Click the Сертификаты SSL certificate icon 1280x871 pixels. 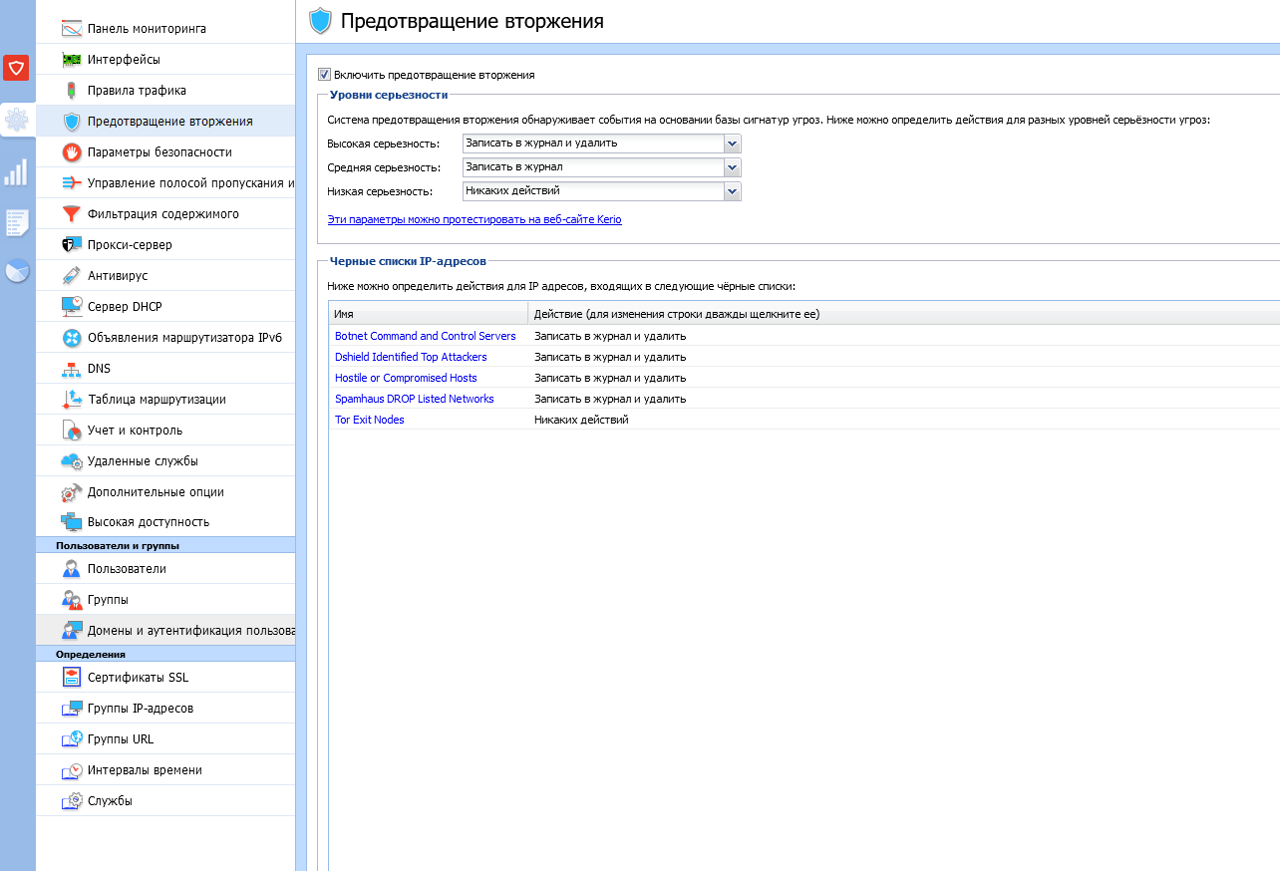tap(72, 677)
